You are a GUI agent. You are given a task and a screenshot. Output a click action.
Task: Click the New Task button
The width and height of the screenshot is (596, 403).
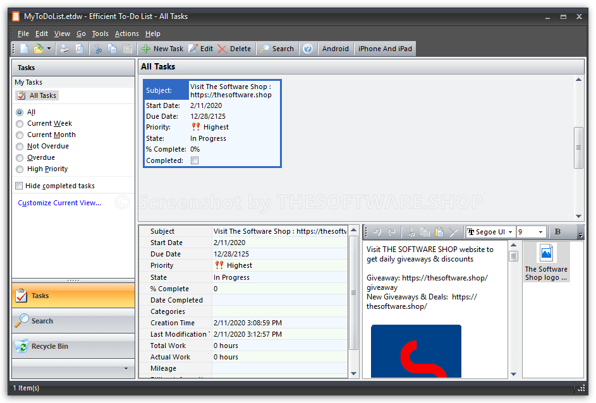tap(162, 49)
